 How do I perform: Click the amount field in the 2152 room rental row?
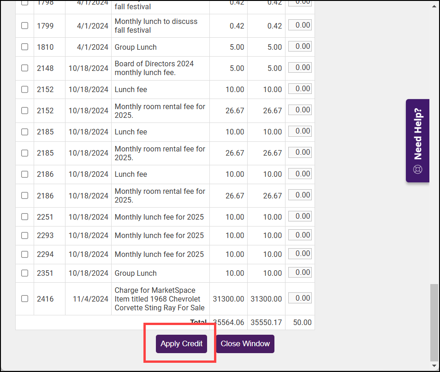pyautogui.click(x=300, y=110)
